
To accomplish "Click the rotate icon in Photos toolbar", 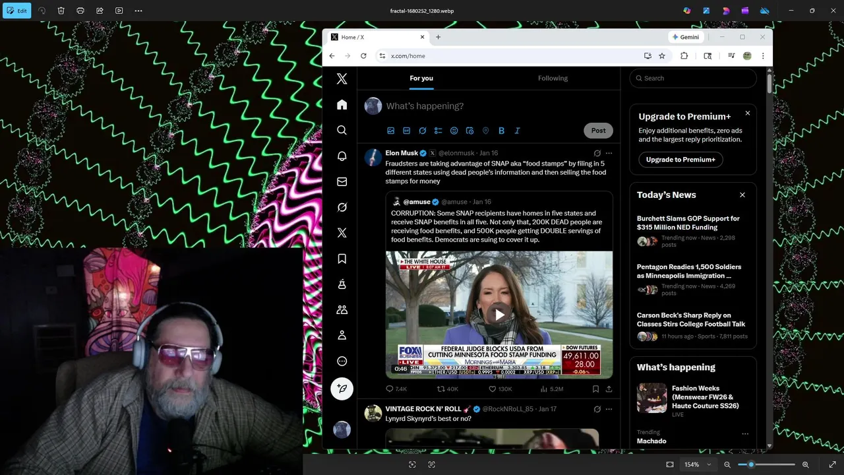I will click(x=42, y=11).
